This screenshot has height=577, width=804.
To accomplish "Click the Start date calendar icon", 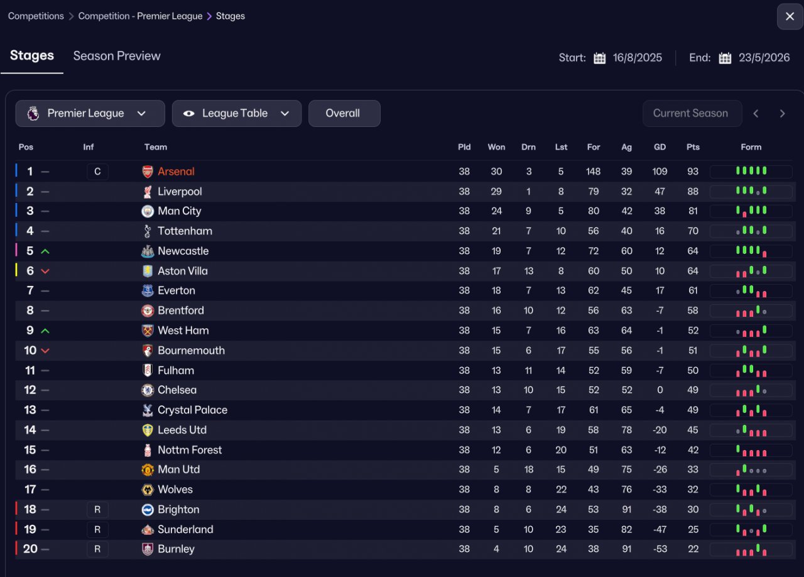I will click(600, 58).
